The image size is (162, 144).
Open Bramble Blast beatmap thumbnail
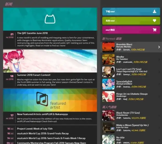[x=108, y=47]
